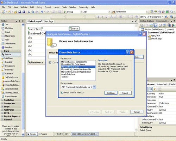Image resolution: width=176 pixels, height=141 pixels.
Task: Expand the WebParts toolbox group
Action: pyautogui.click(x=2, y=110)
